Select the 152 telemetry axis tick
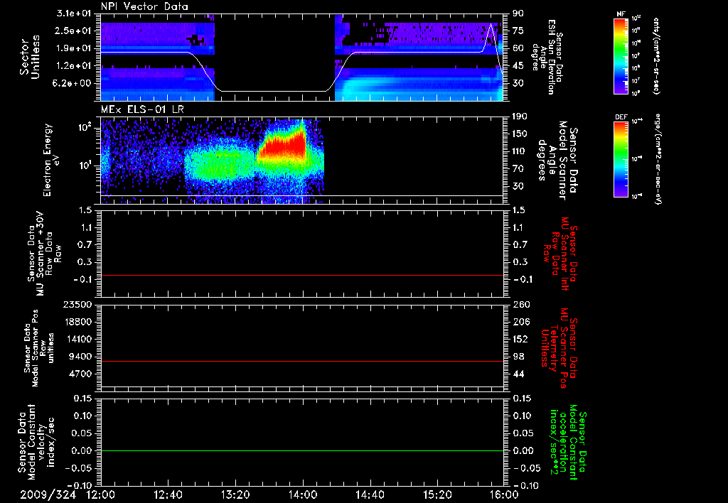The image size is (728, 503). pos(520,339)
